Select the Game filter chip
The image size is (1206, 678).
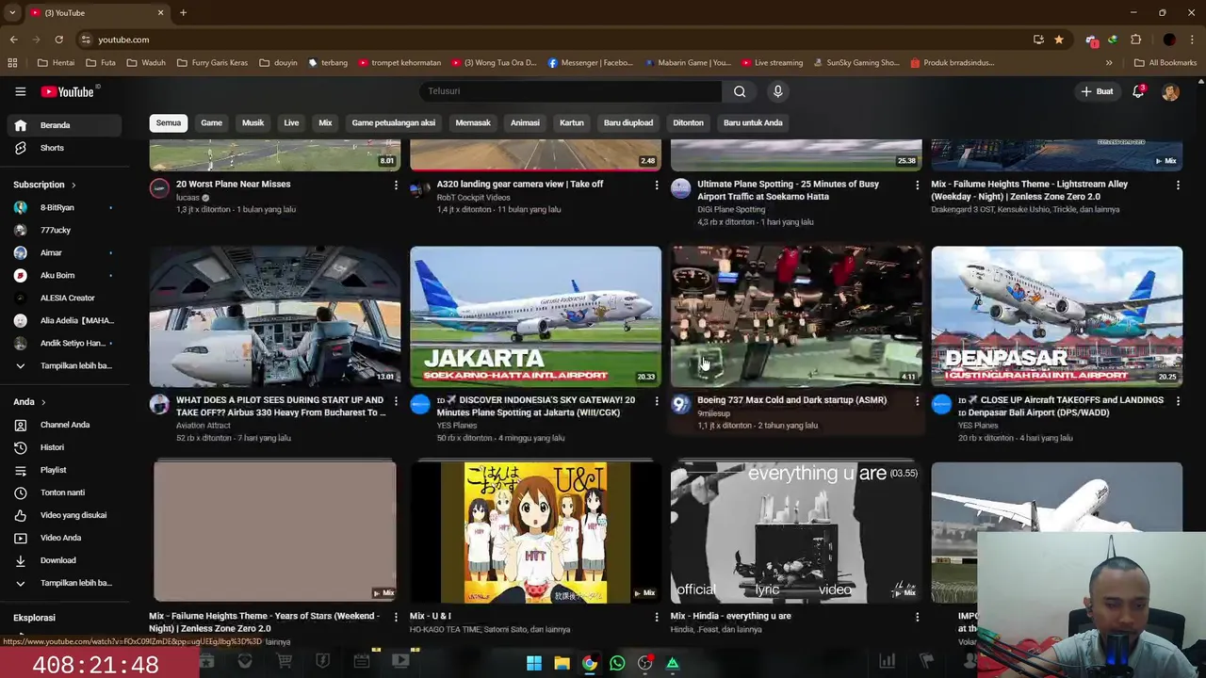coord(211,122)
